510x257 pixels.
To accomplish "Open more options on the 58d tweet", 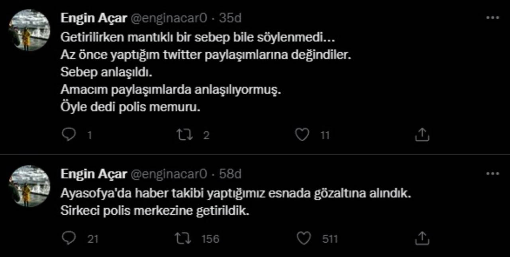I will pos(492,174).
